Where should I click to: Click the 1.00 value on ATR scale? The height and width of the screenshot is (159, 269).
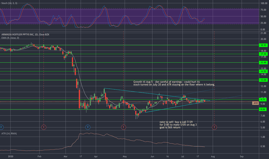(x=263, y=137)
